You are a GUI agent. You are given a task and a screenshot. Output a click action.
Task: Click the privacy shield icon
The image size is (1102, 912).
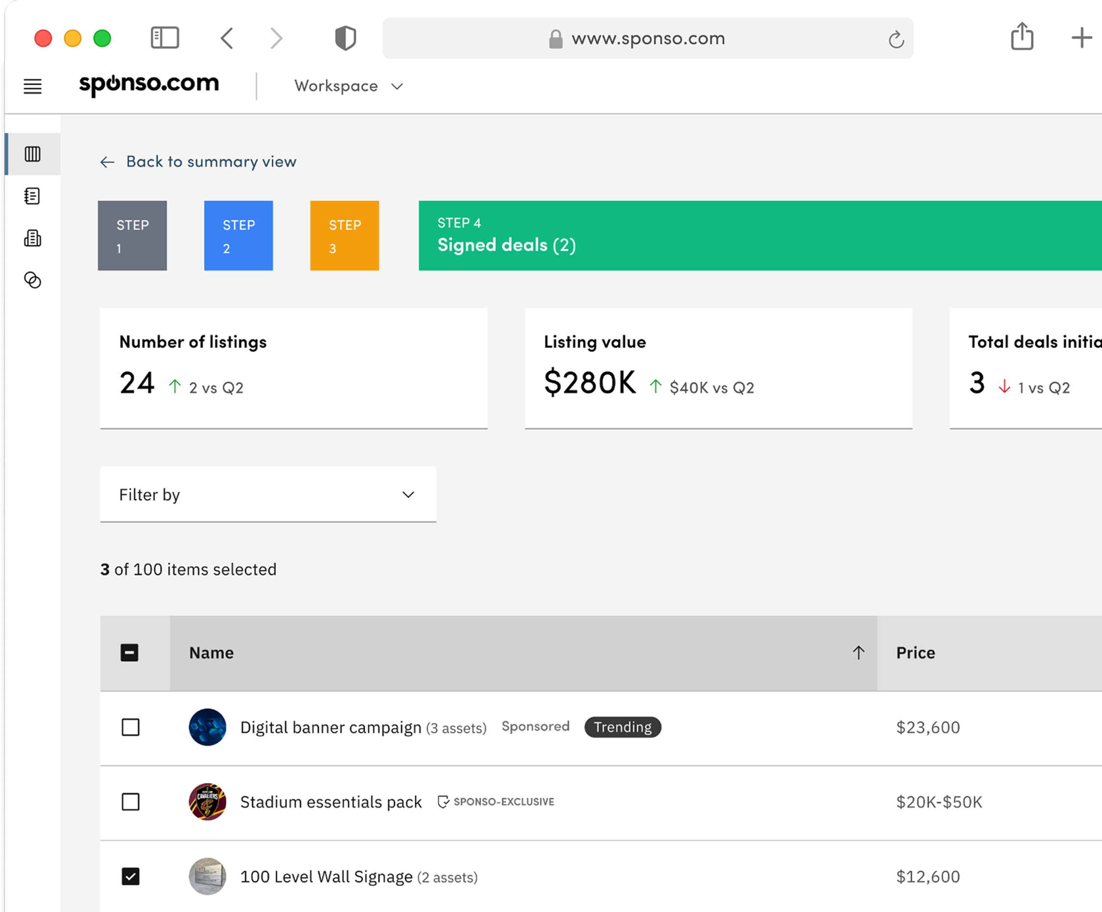[x=345, y=38]
